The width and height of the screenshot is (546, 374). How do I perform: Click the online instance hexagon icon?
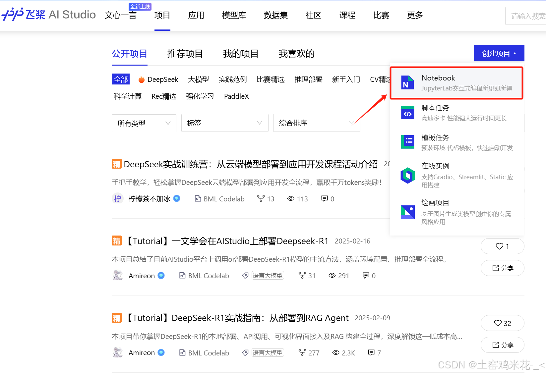click(x=407, y=175)
